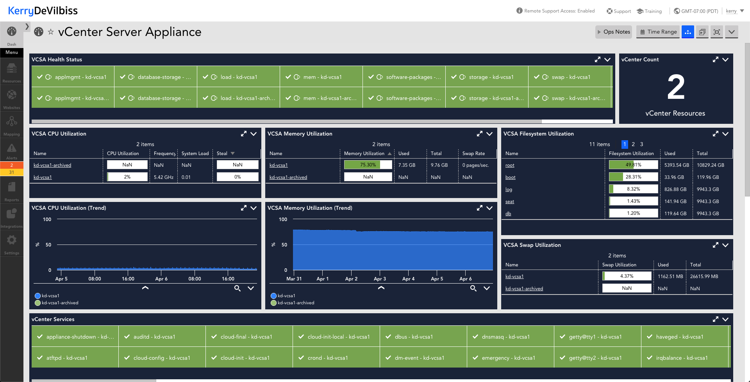Open VCSA Memory Utilization table options menu
Screen dimensions: 750x382
[x=489, y=134]
